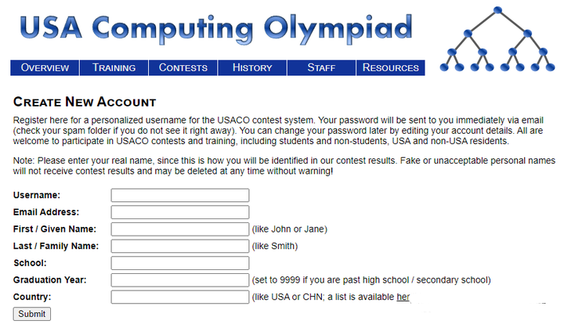The image size is (564, 328).
Task: Open the Contests navigation tab
Action: pos(183,67)
